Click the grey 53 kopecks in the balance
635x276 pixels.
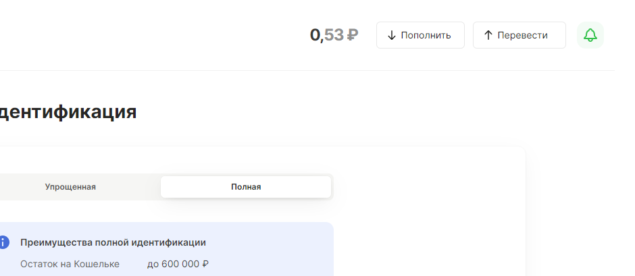(x=334, y=35)
